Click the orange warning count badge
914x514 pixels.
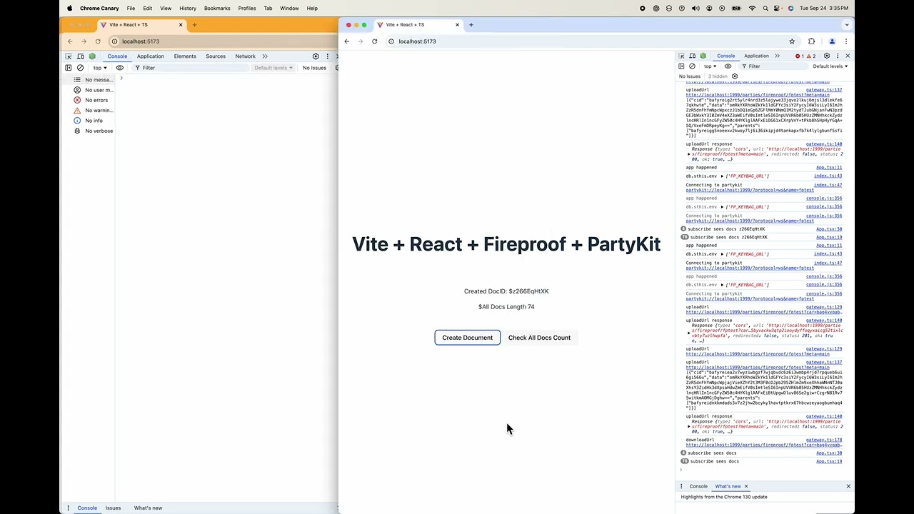click(810, 56)
